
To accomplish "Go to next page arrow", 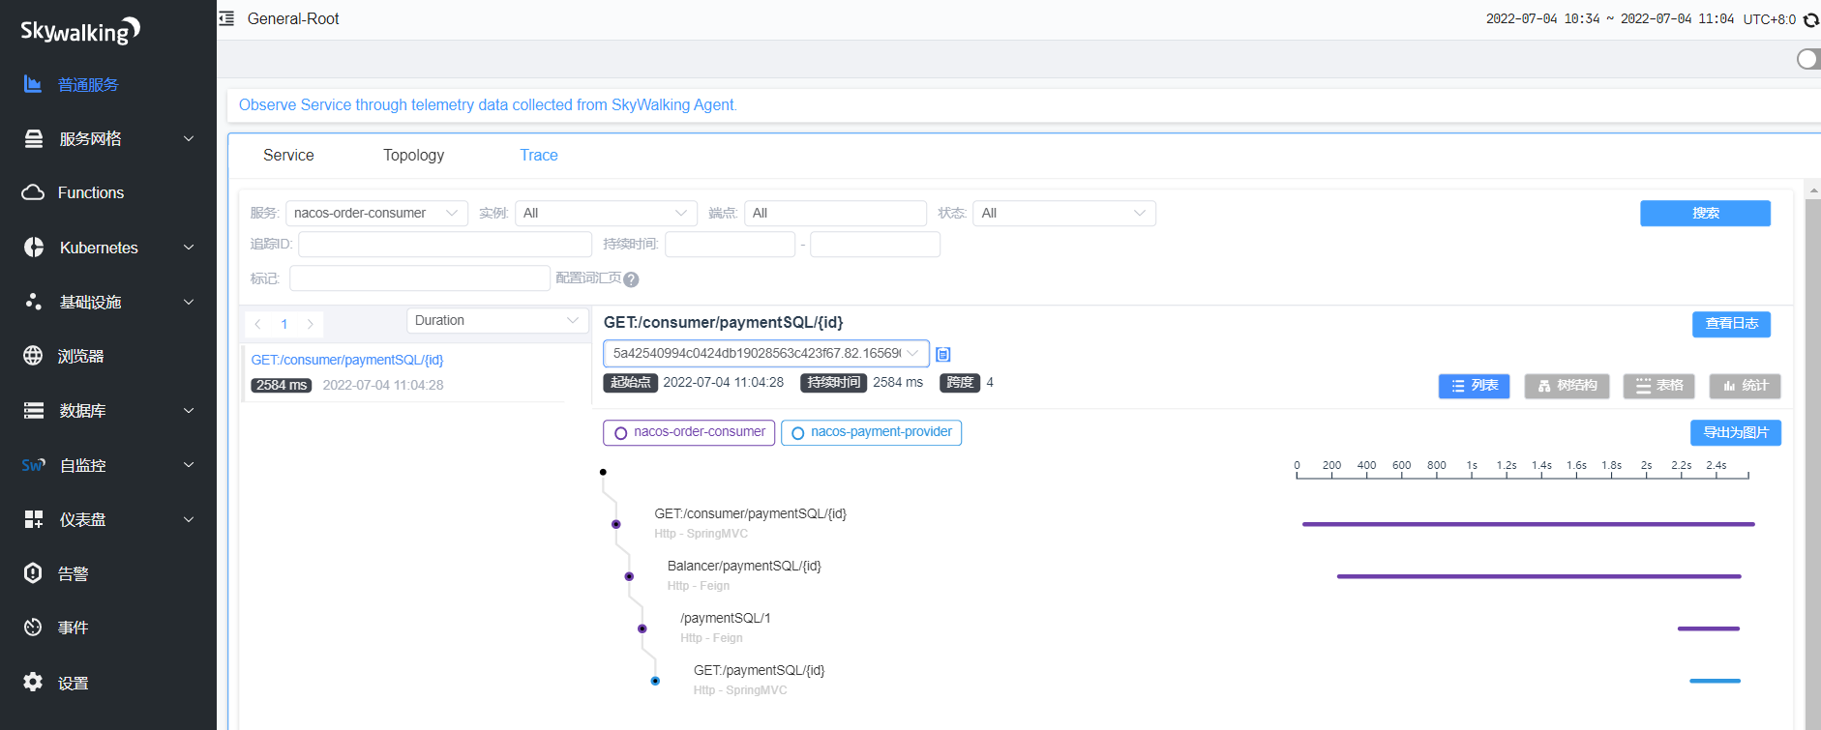I will [x=311, y=324].
